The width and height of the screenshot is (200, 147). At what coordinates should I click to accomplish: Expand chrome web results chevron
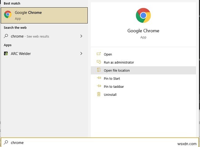pos(81,36)
